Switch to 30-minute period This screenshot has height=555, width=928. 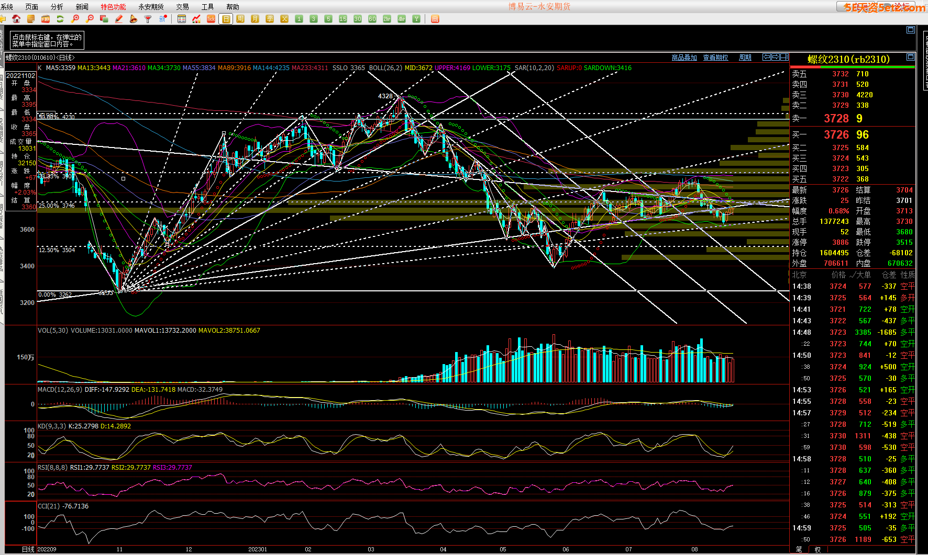pyautogui.click(x=358, y=19)
